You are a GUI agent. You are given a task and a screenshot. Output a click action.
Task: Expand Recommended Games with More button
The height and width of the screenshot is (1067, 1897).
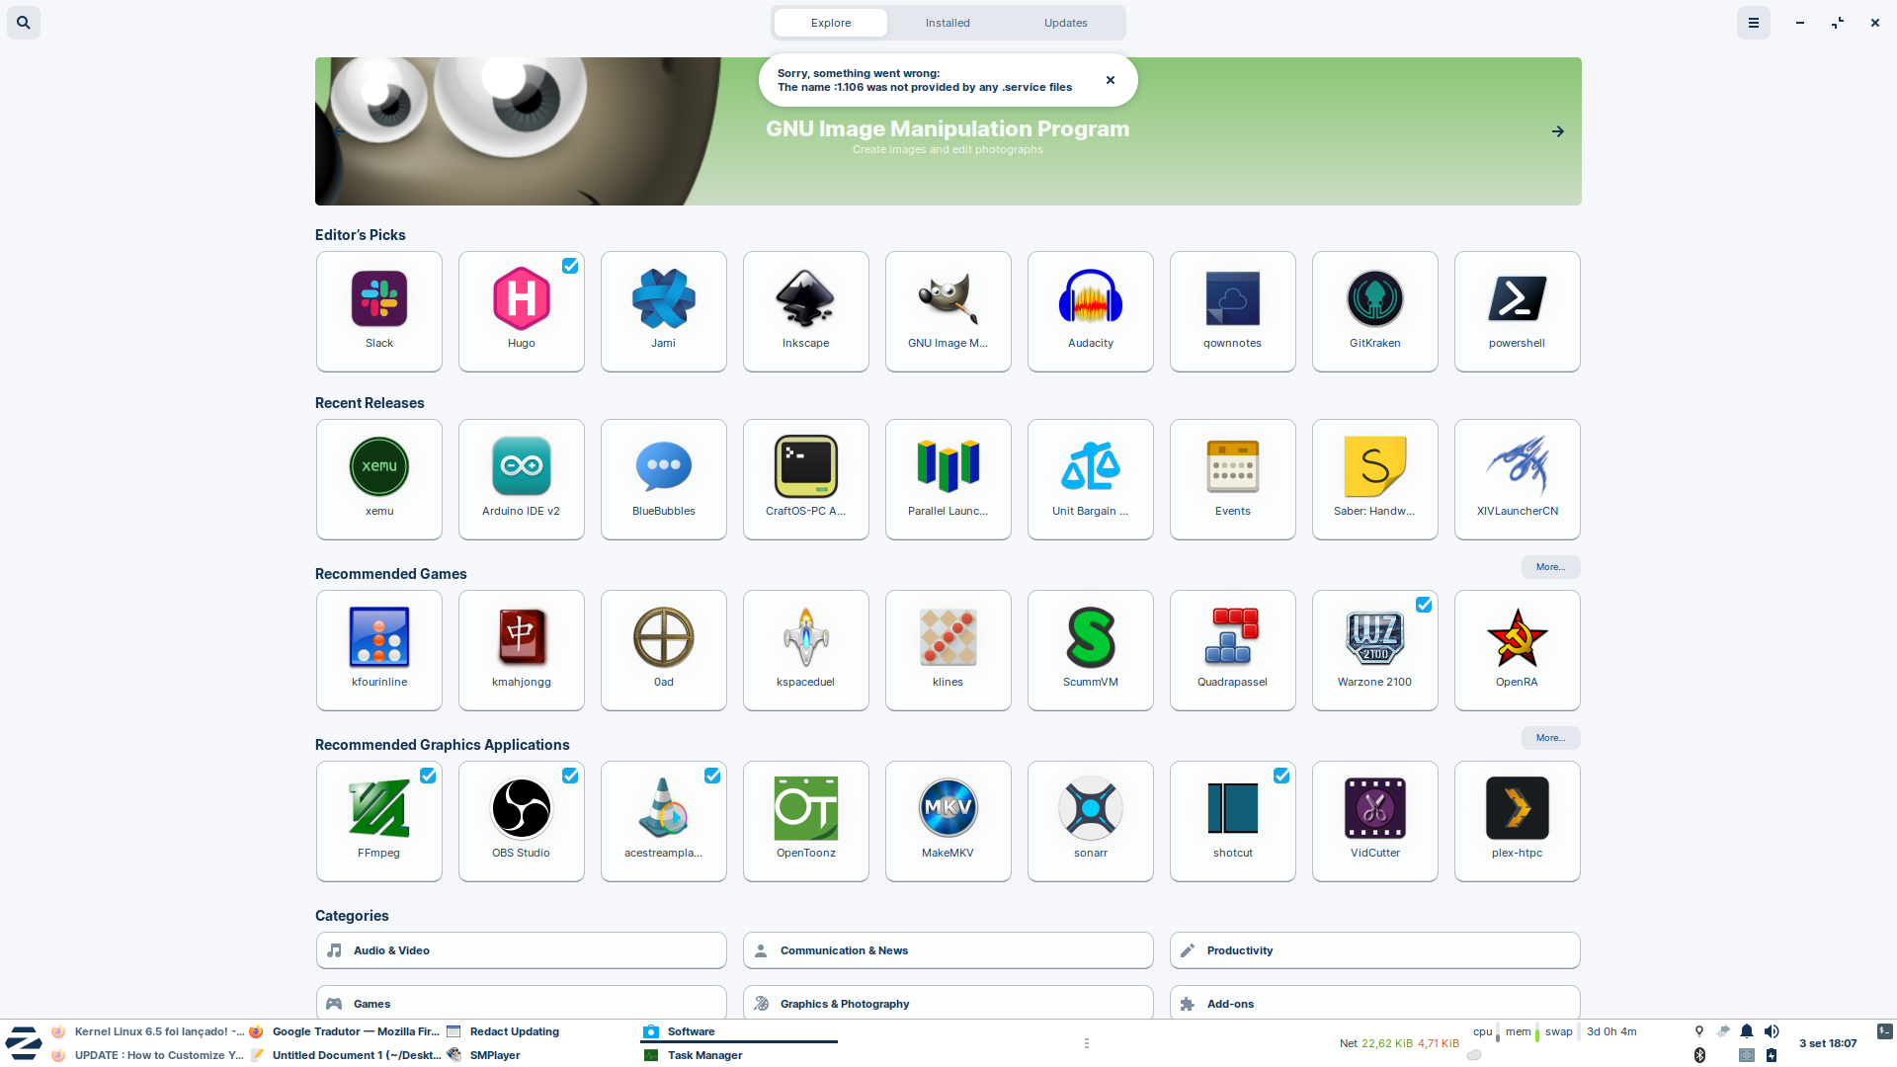click(x=1550, y=567)
